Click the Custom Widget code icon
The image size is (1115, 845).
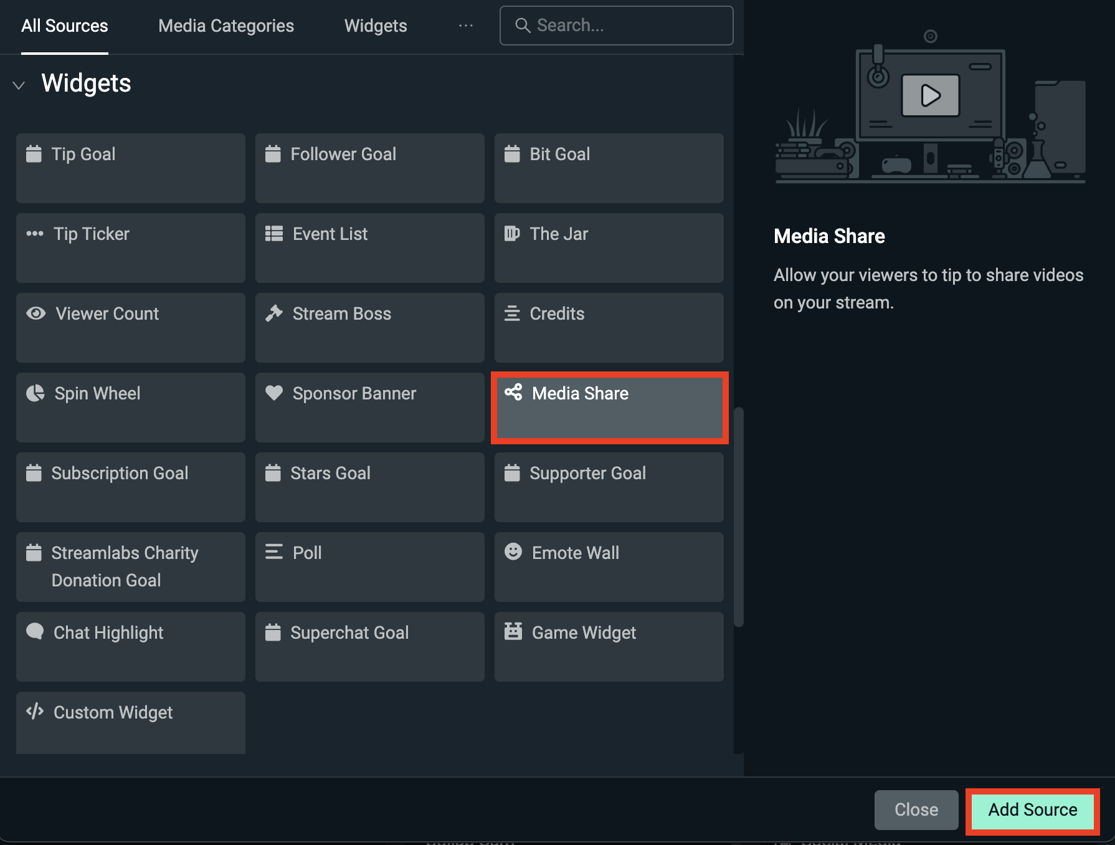click(x=35, y=712)
